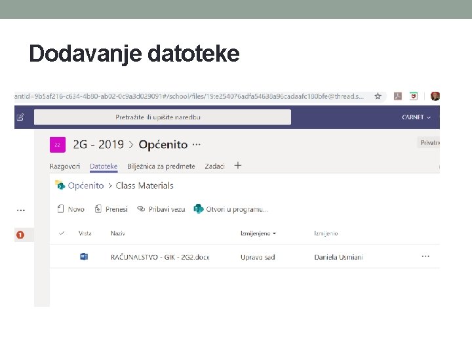Click the Vrsta column header

pos(85,233)
